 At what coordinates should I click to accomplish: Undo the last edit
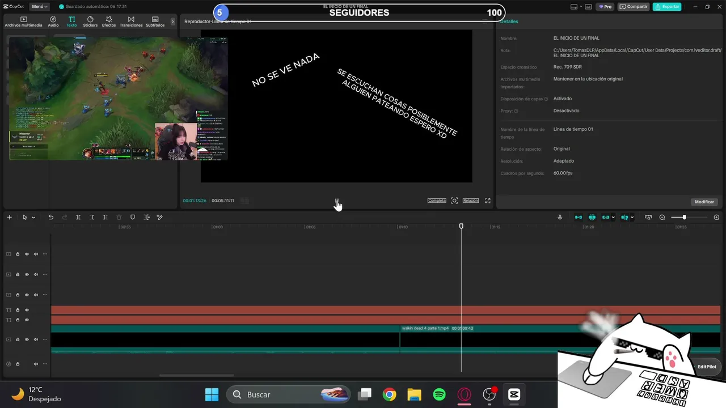[x=50, y=217]
